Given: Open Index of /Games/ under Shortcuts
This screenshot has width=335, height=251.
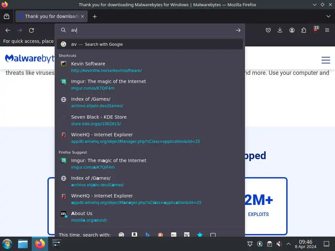Looking at the screenshot, I should coord(150,102).
